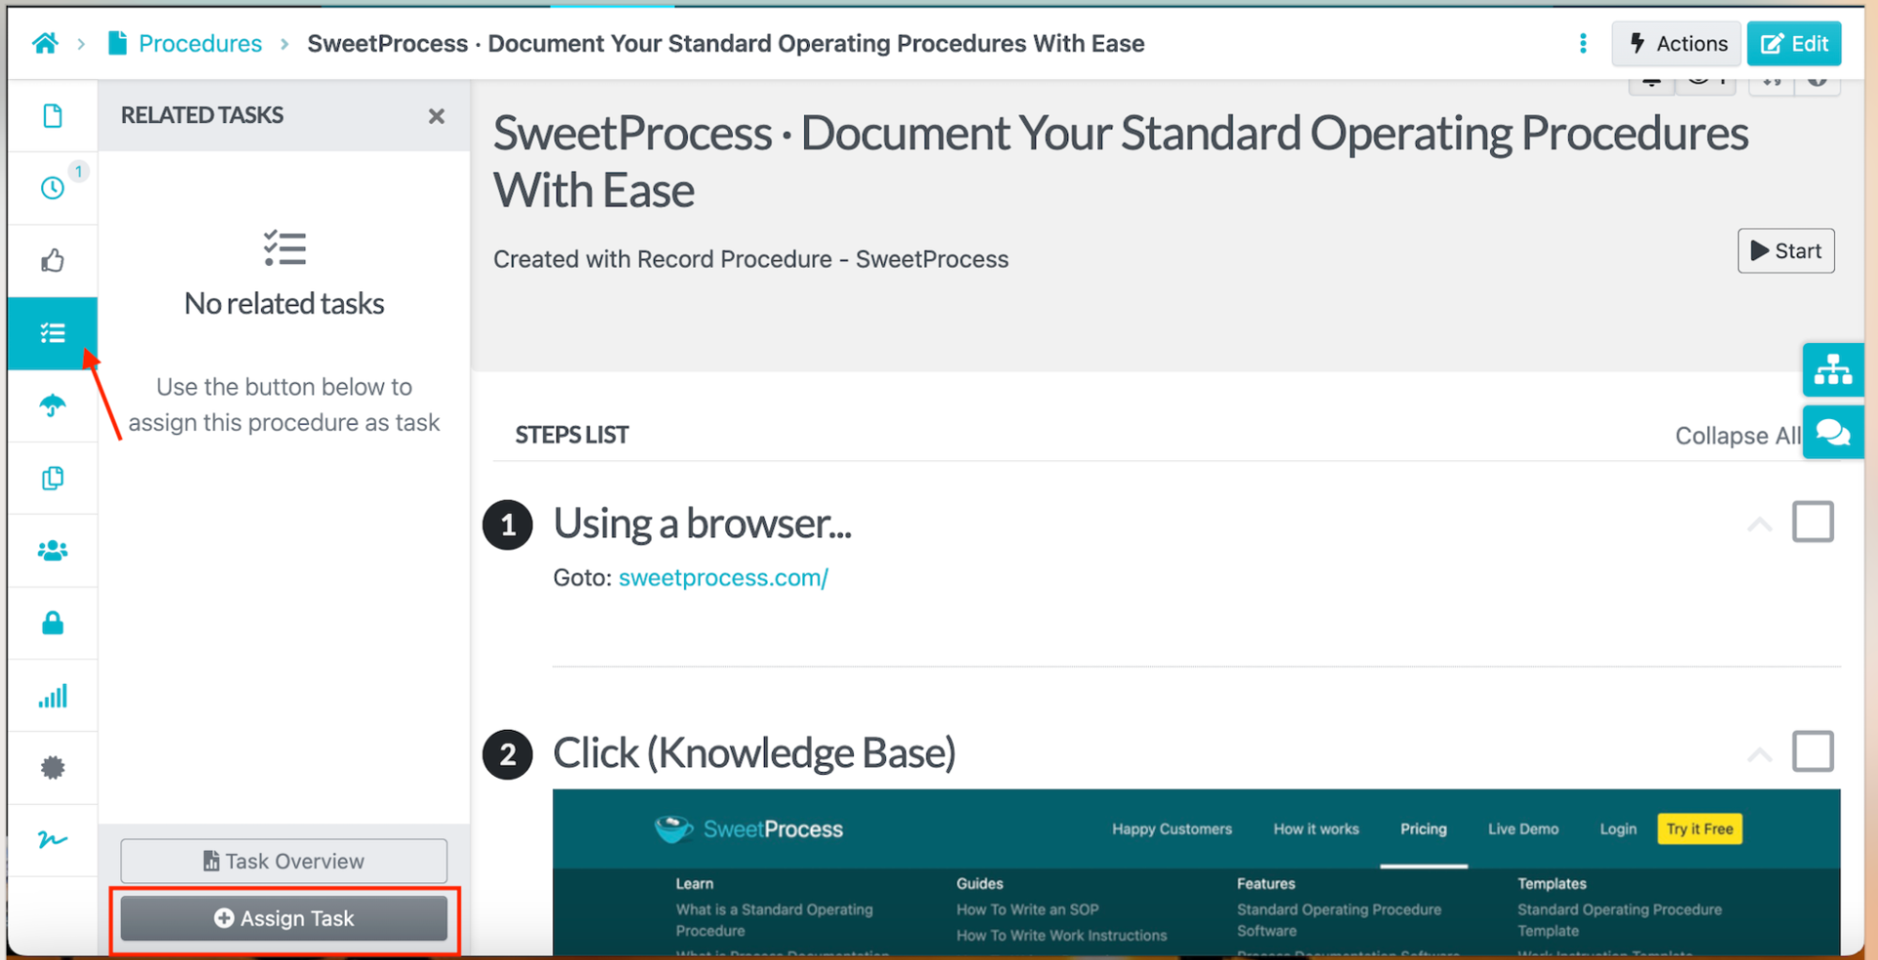Image resolution: width=1878 pixels, height=960 pixels.
Task: Click 'Created with Record Procedure' description
Action: [x=751, y=259]
